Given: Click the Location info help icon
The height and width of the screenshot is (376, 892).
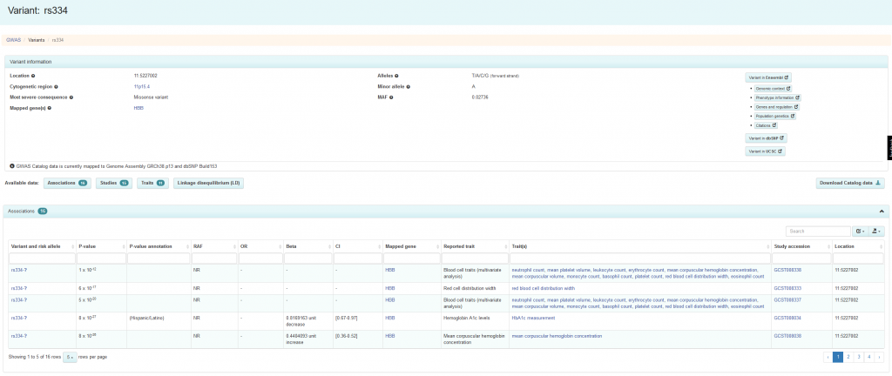Looking at the screenshot, I should [x=33, y=76].
